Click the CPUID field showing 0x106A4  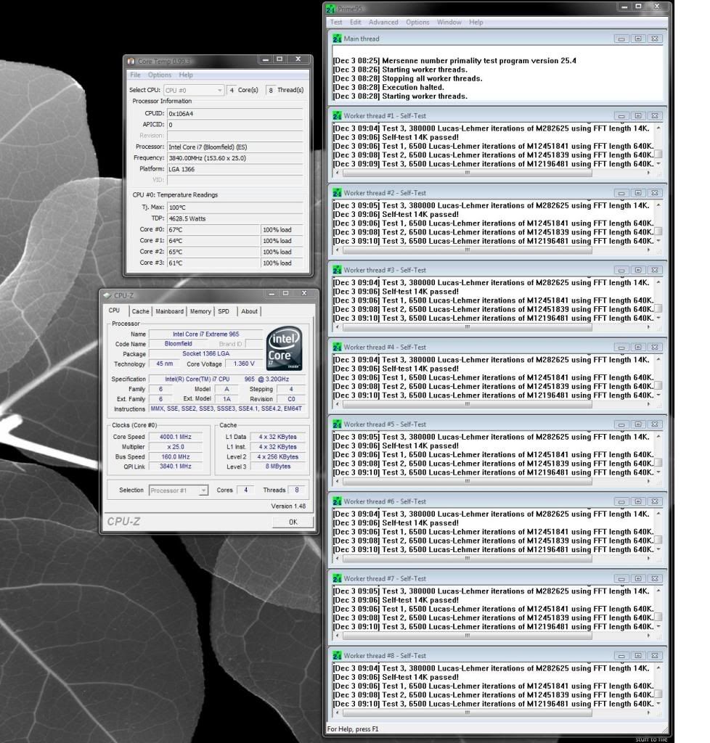click(x=235, y=114)
